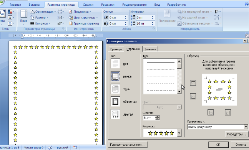Open the Поля margins gallery

[x=23, y=17]
